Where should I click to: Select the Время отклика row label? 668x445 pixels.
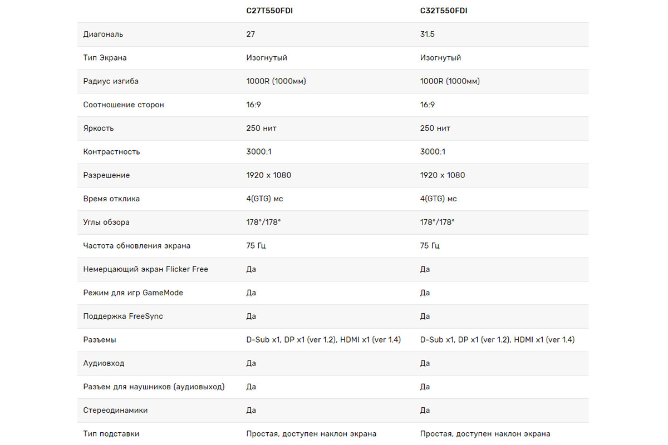pyautogui.click(x=111, y=199)
